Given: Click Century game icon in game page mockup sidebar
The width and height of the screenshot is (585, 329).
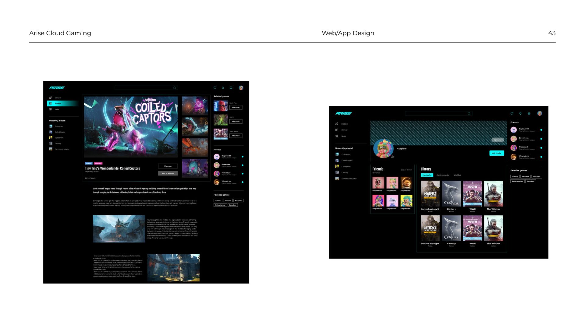Looking at the screenshot, I should pyautogui.click(x=51, y=143).
